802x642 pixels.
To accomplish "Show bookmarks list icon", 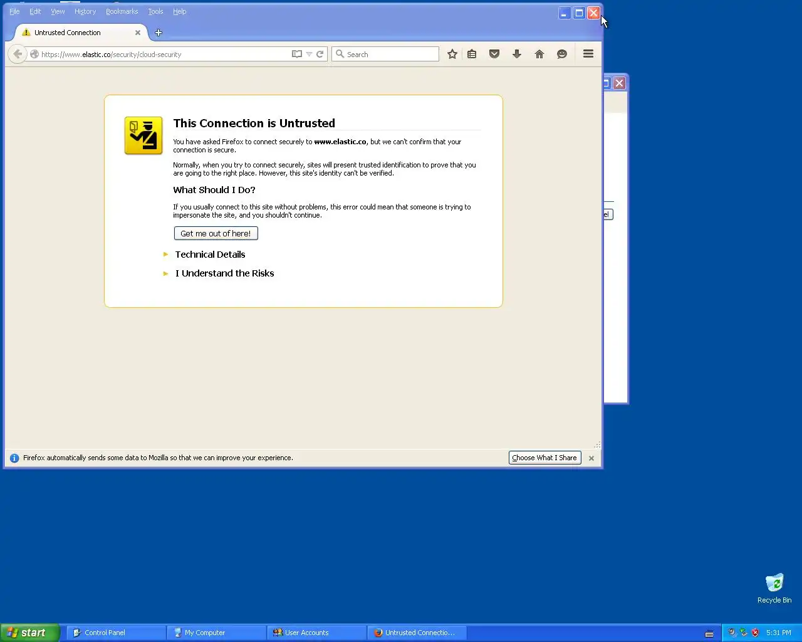I will point(472,55).
